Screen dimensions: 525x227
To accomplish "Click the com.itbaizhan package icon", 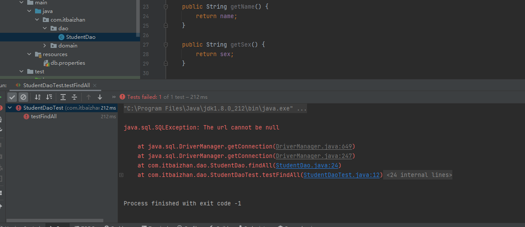I will click(46, 20).
